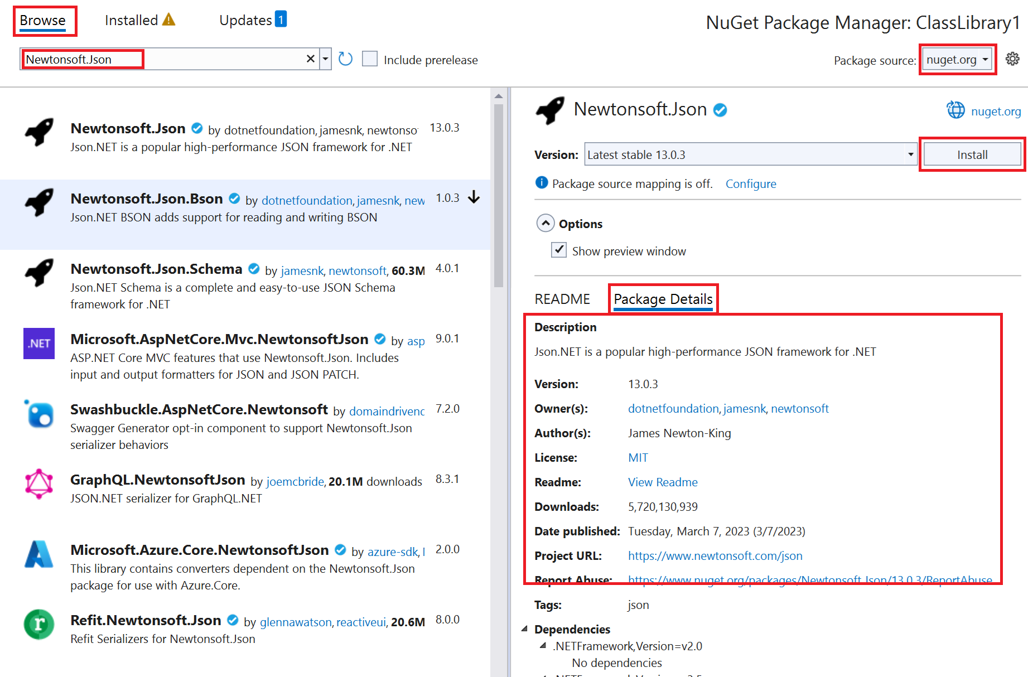Open NuGet settings via the gear icon
The height and width of the screenshot is (677, 1028).
pyautogui.click(x=1012, y=59)
